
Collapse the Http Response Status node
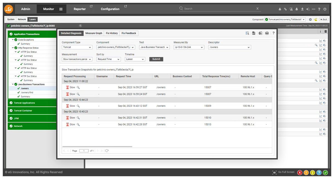13,48
